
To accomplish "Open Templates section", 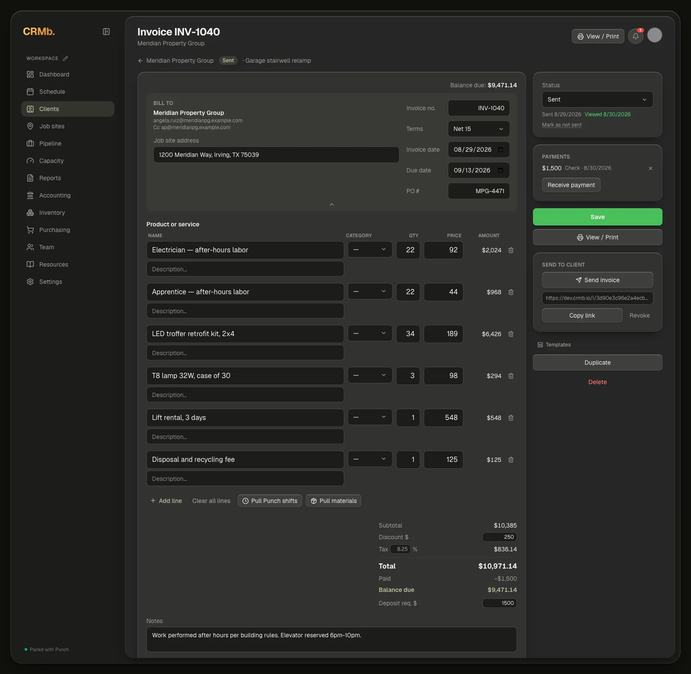I will 554,345.
